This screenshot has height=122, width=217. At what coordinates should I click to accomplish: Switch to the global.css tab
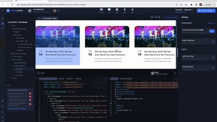(114, 79)
